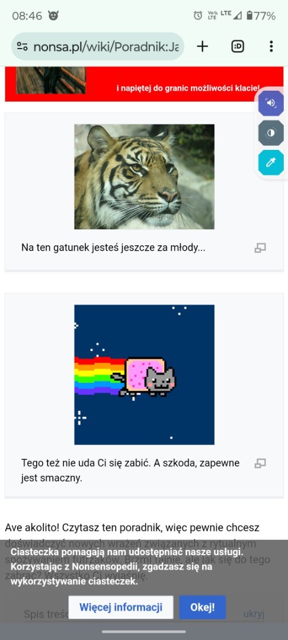The height and width of the screenshot is (640, 288).
Task: Enlarge the tiger image via magnify icon
Action: click(x=260, y=248)
